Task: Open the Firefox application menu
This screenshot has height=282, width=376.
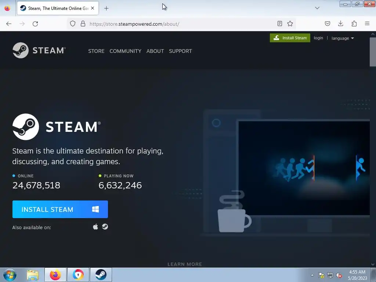Action: click(367, 23)
